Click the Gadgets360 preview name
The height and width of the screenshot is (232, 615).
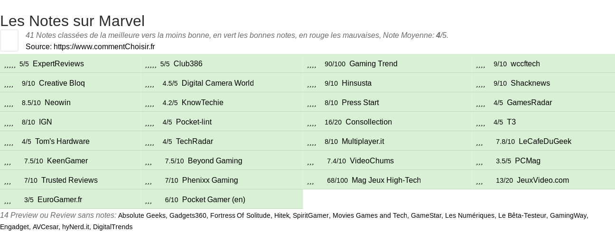point(188,215)
